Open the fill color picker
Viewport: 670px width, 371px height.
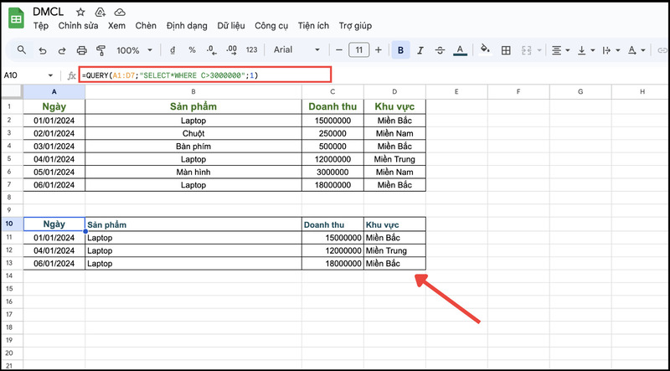click(485, 49)
